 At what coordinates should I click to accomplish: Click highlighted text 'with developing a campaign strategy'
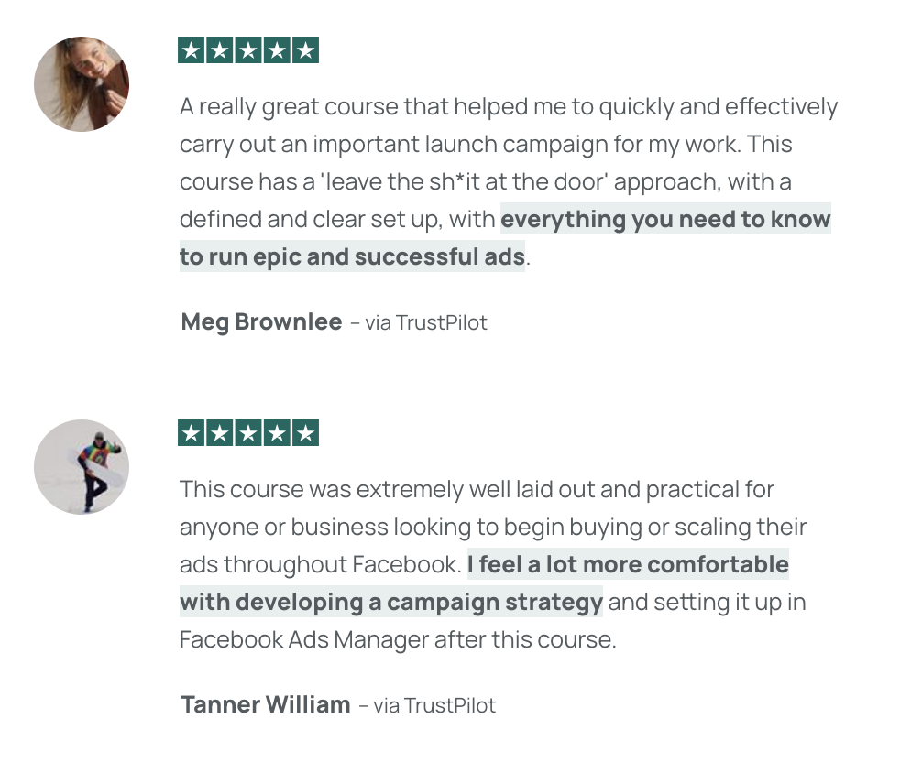(x=390, y=602)
